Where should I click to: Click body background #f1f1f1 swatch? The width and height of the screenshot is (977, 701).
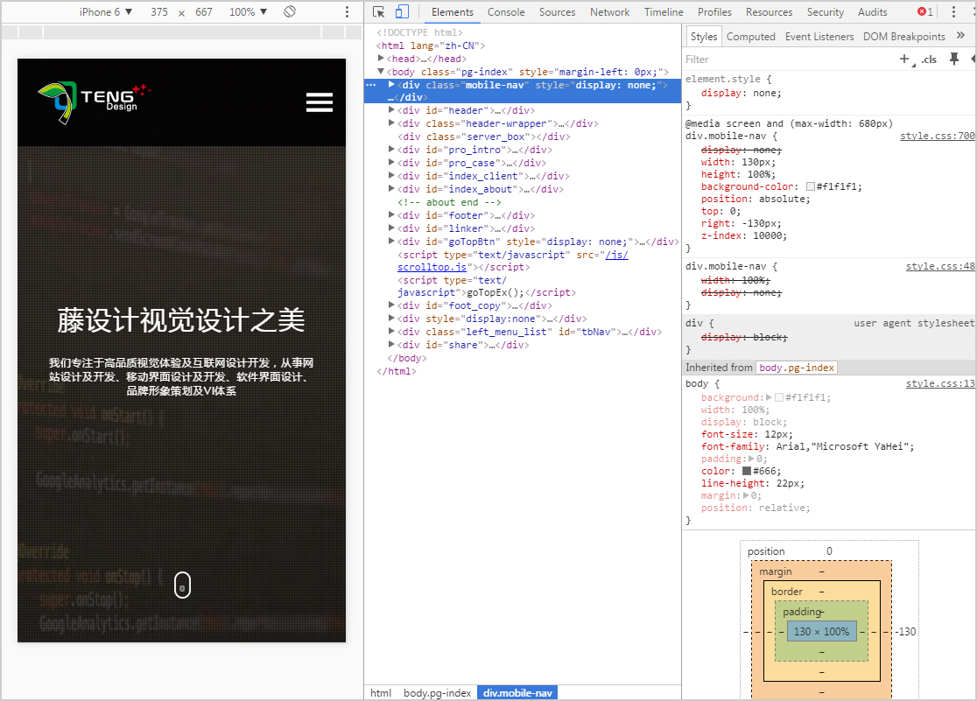779,397
